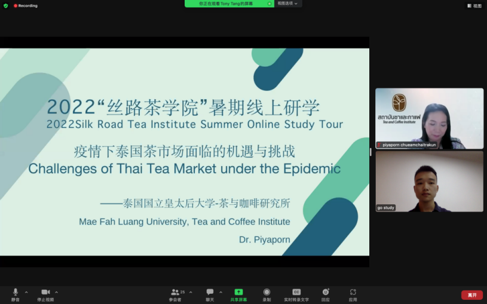This screenshot has height=304, width=487.
Task: Open audio options arrow beside mute
Action: (x=26, y=292)
